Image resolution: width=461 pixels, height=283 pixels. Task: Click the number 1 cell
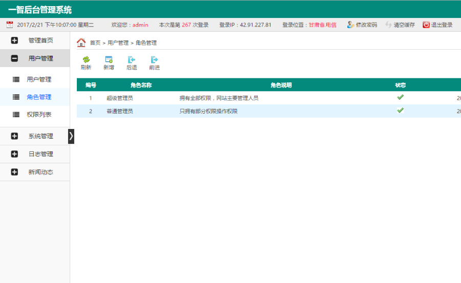tap(91, 98)
